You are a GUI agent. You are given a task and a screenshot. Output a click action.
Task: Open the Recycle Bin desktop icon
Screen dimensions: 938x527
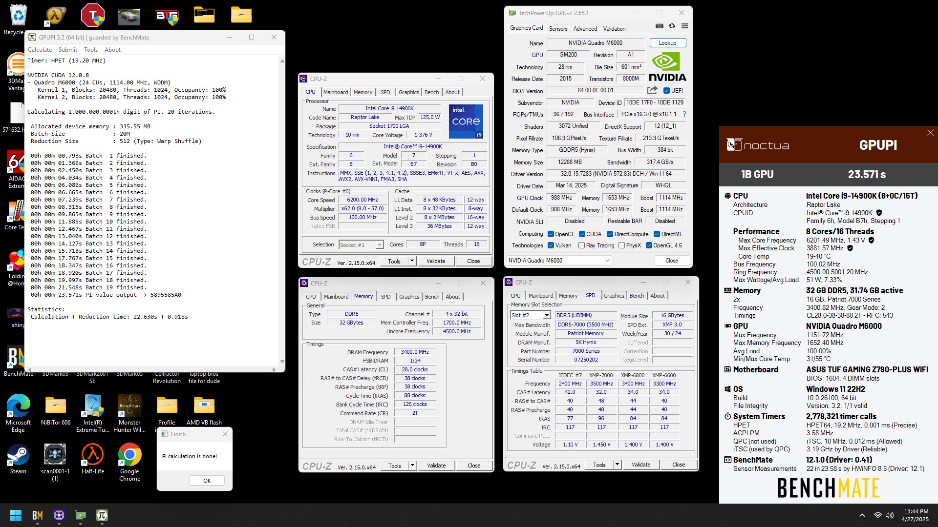pos(18,20)
